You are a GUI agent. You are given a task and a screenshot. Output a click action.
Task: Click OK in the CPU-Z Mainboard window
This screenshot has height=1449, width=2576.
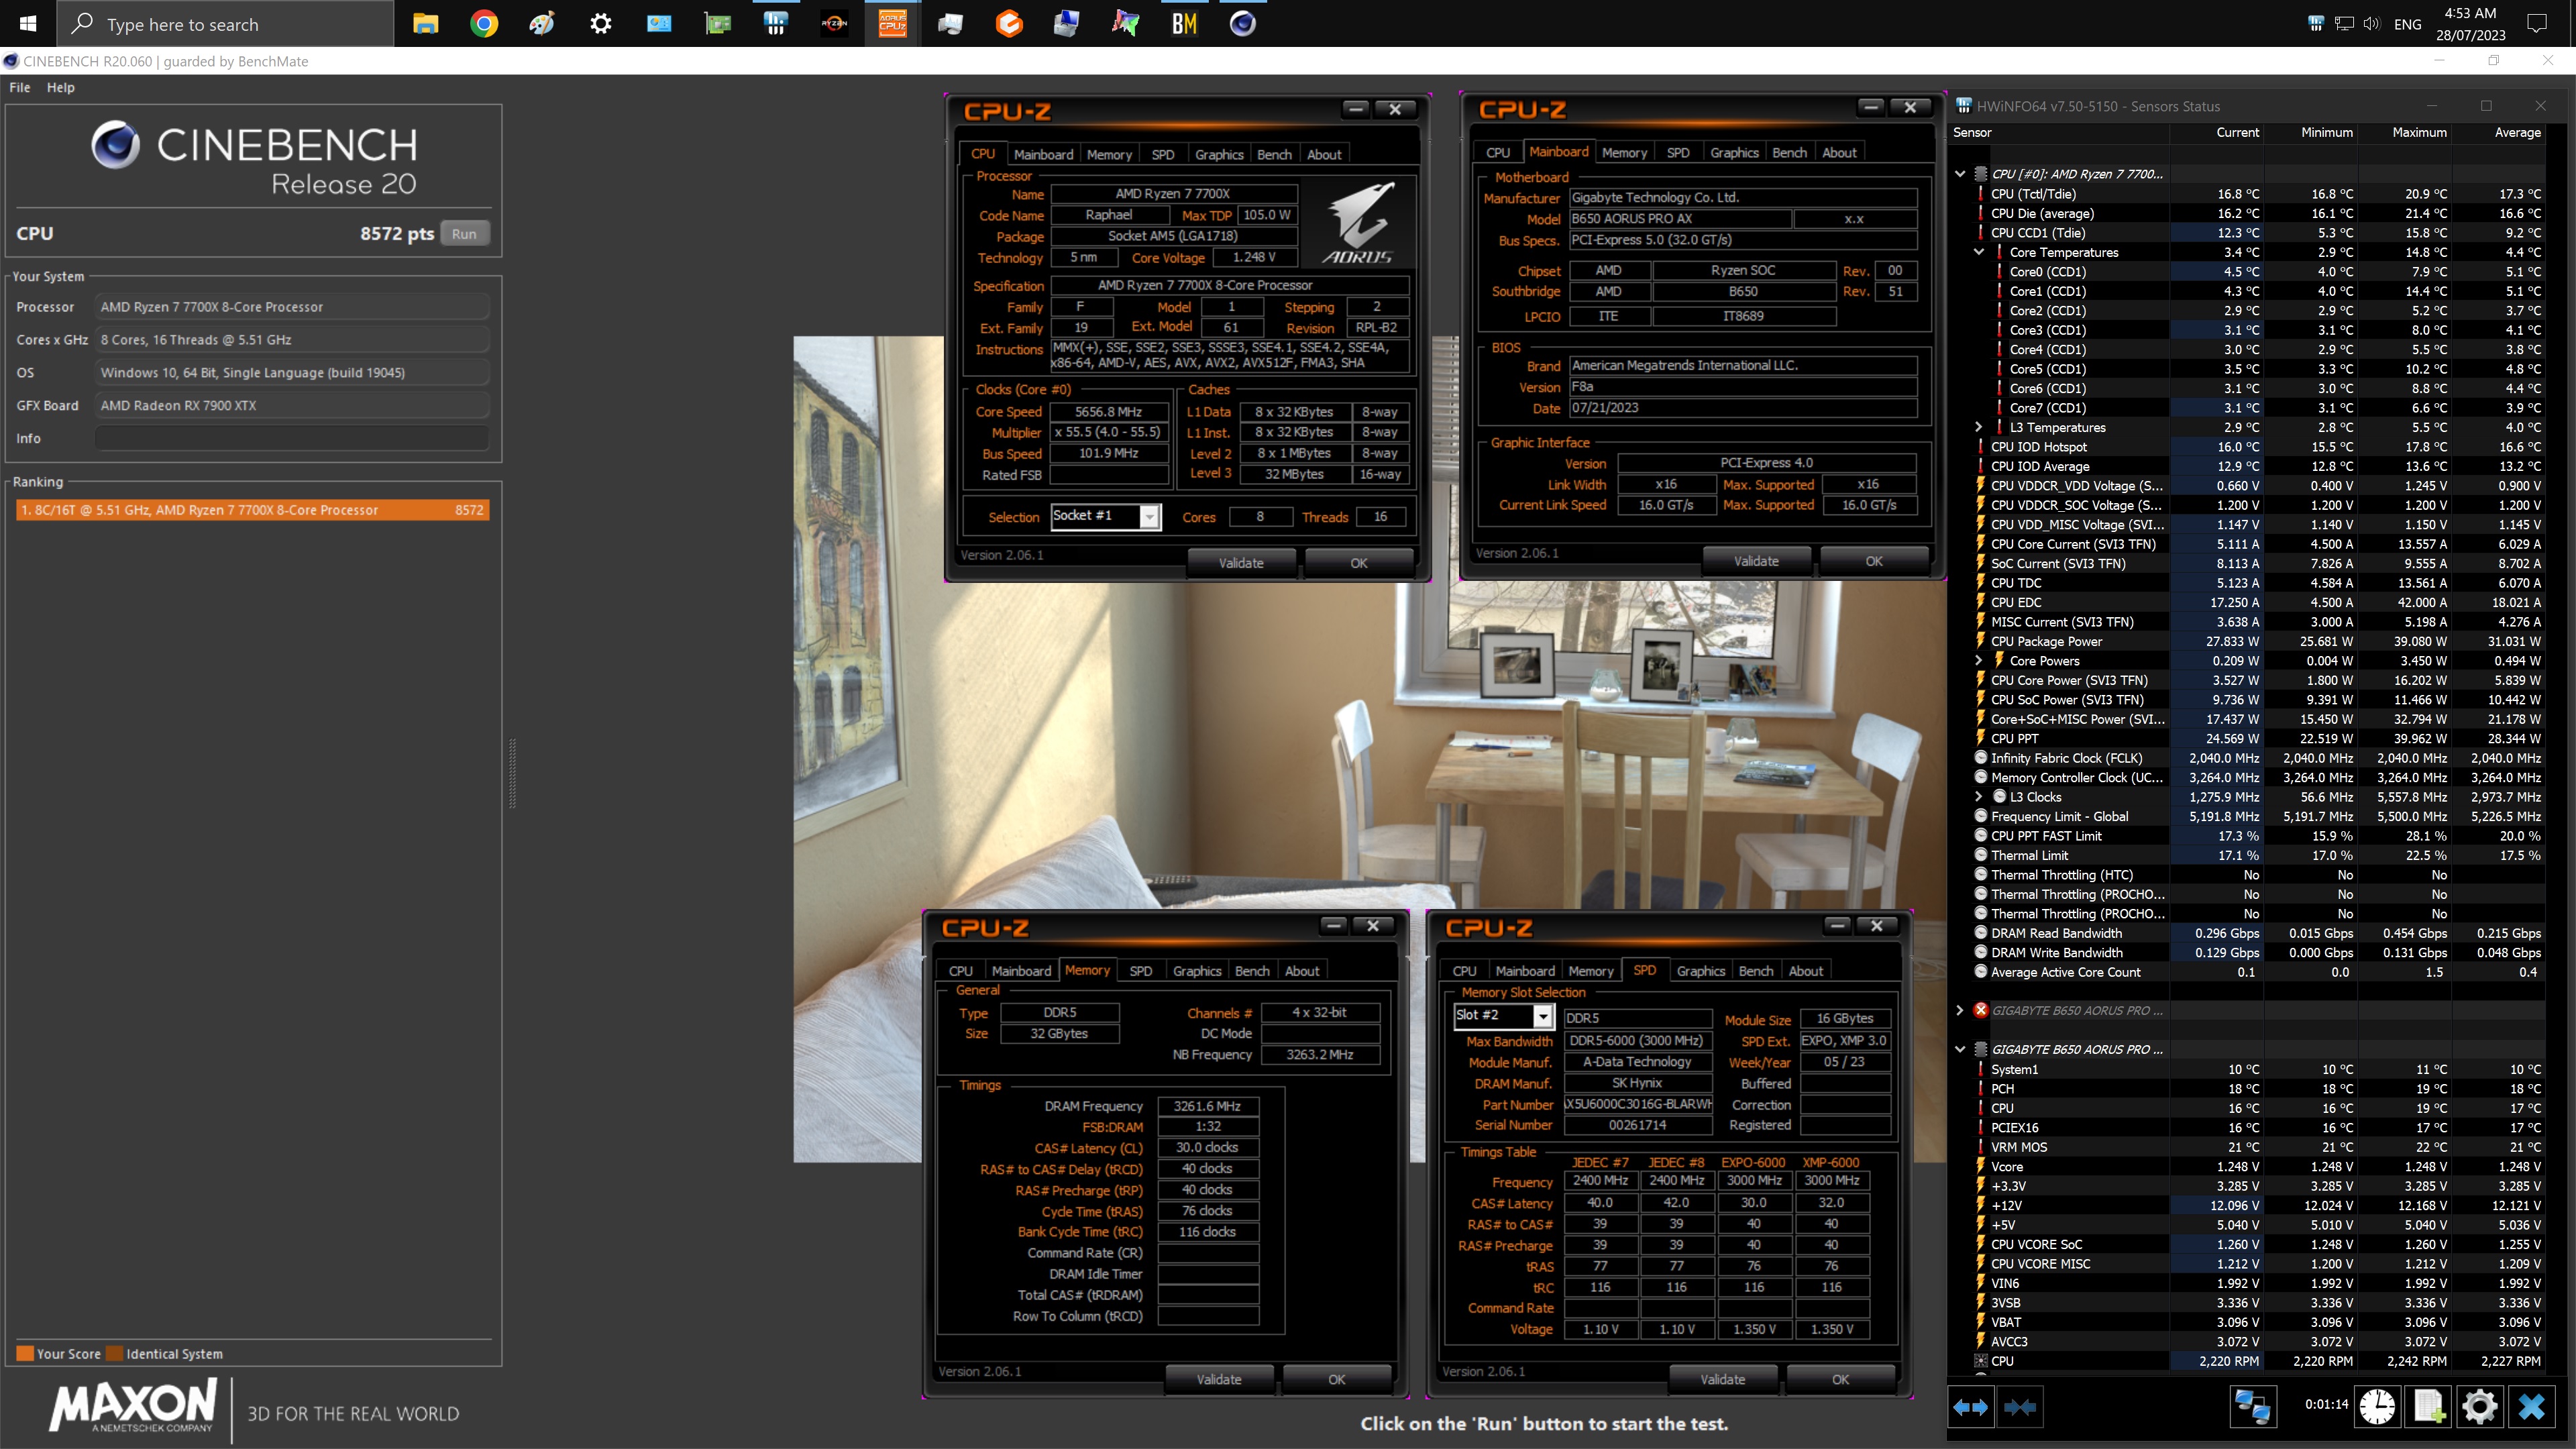pyautogui.click(x=1874, y=561)
